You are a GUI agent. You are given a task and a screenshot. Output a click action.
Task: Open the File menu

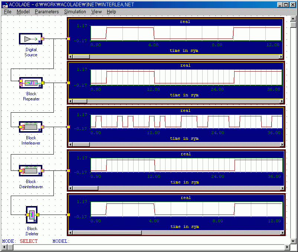point(8,12)
